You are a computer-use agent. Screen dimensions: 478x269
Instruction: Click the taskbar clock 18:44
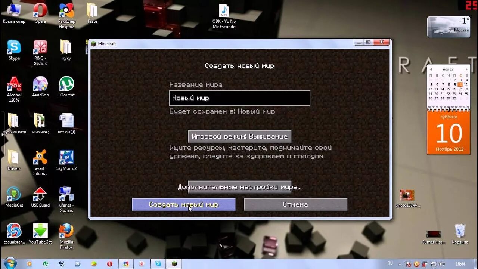[x=460, y=264]
